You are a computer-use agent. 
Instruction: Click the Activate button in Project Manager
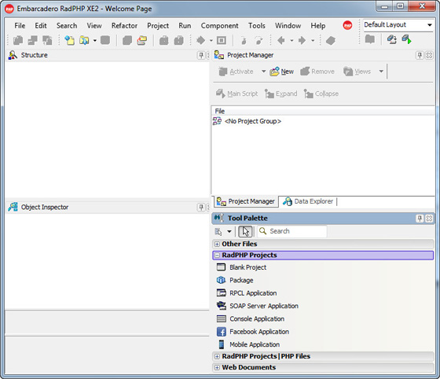[x=236, y=72]
